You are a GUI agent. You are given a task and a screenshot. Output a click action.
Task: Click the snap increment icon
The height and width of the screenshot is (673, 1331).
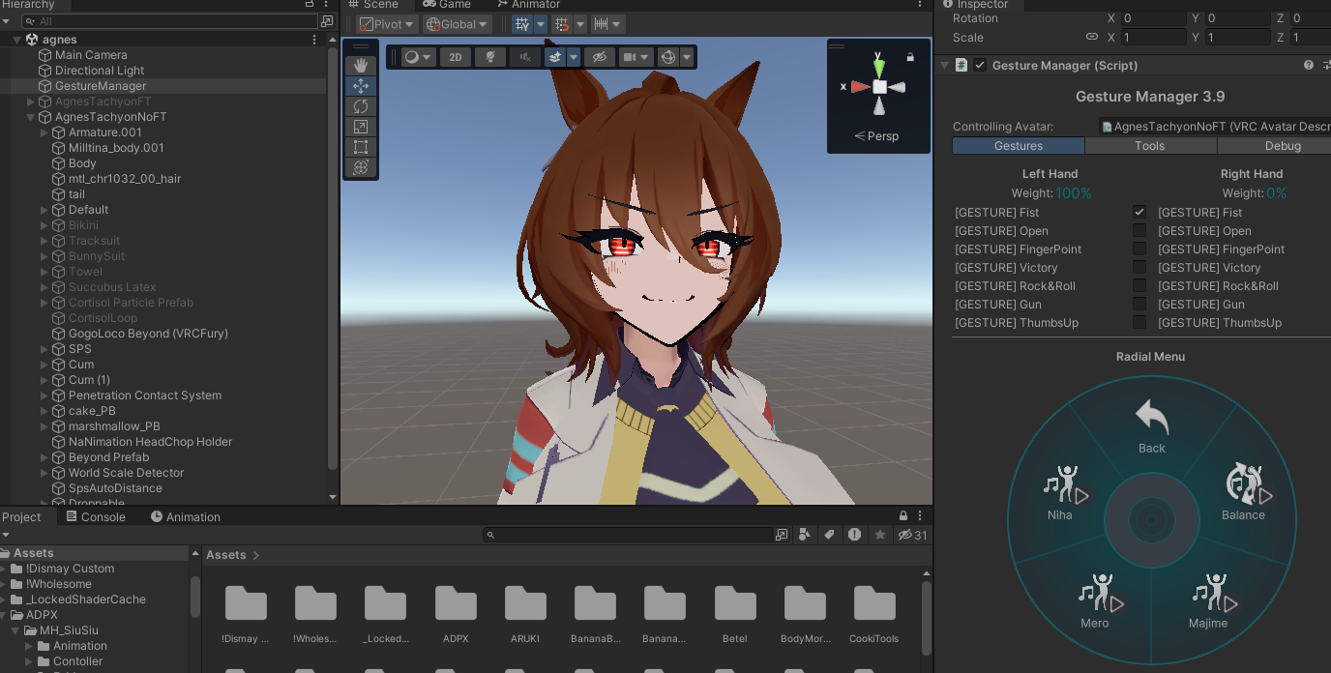click(607, 24)
